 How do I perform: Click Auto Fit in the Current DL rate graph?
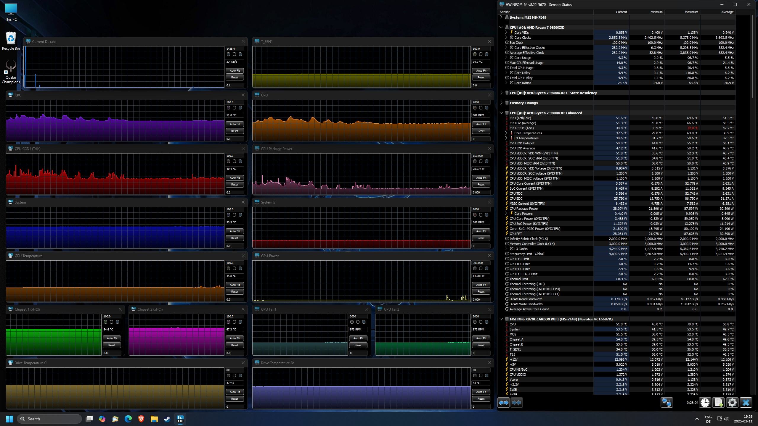(x=235, y=70)
